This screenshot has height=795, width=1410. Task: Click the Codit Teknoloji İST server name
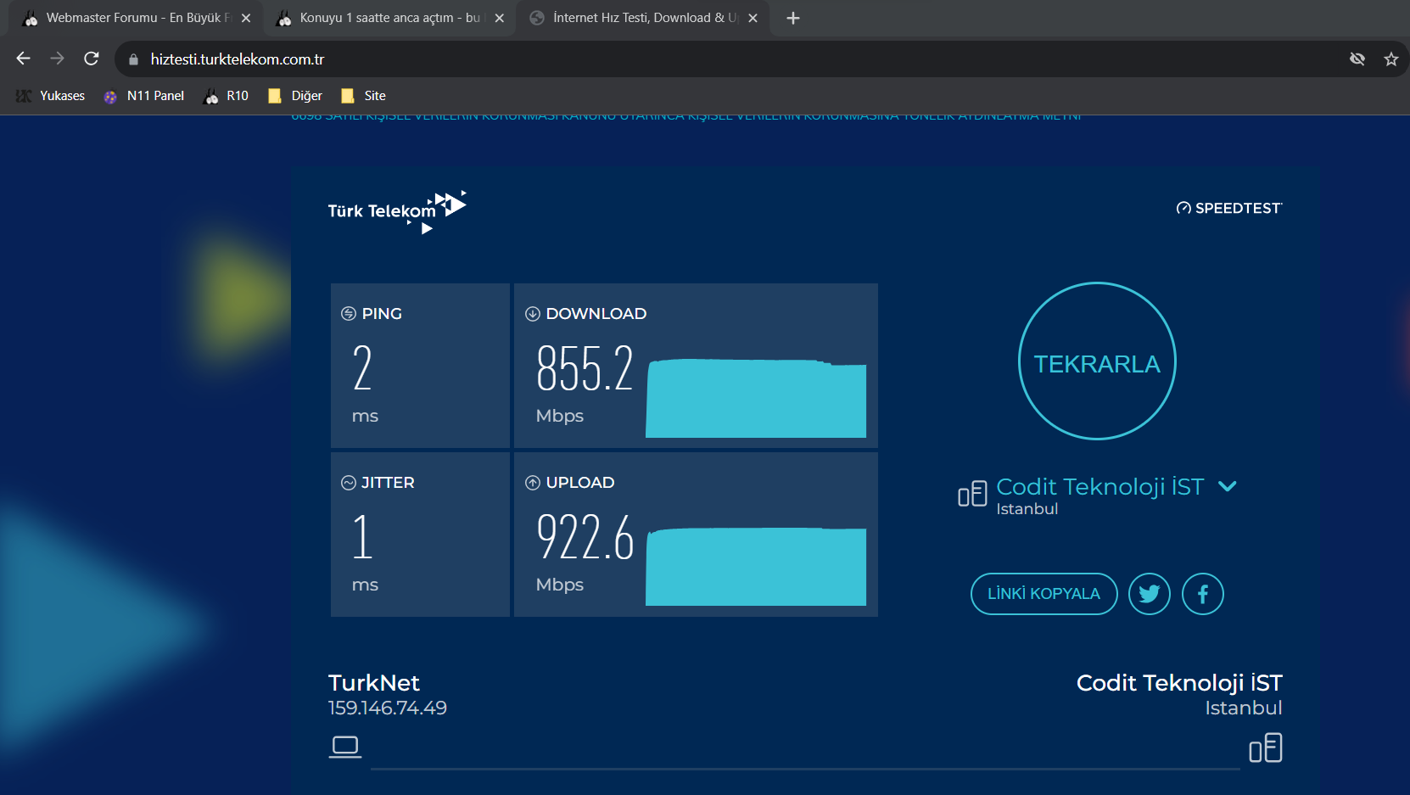(x=1100, y=486)
